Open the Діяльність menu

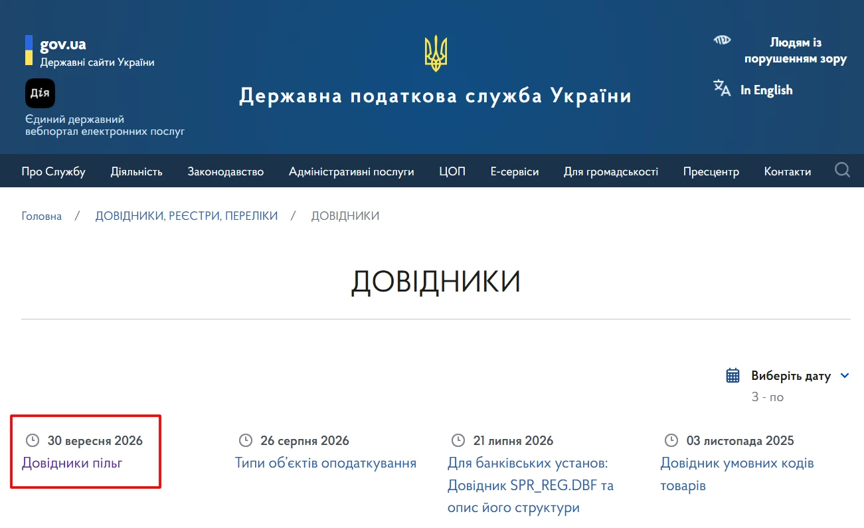coord(137,171)
